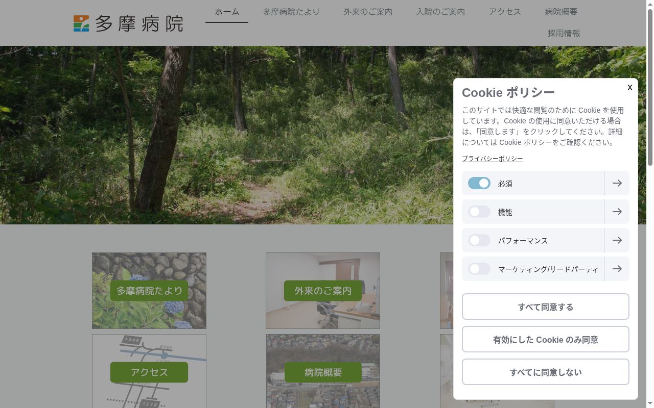Close the Cookie policy dialog
Image resolution: width=654 pixels, height=408 pixels.
coord(629,87)
